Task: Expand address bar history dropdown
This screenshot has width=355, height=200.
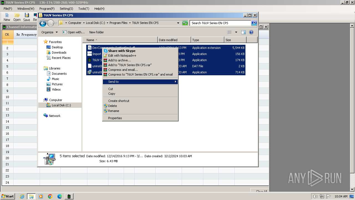Action: pyautogui.click(x=178, y=23)
